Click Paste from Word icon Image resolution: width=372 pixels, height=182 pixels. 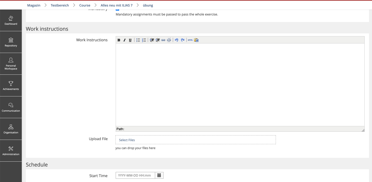196,40
